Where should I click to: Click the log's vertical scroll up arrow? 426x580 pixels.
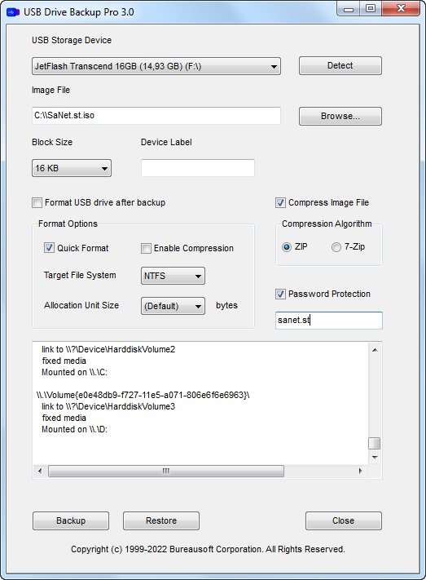click(x=375, y=350)
